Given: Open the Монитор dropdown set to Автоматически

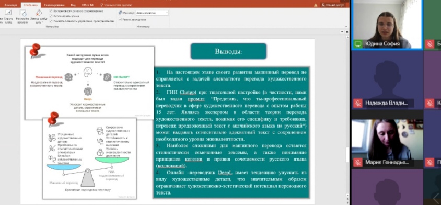Looking at the screenshot, I should click(152, 13).
